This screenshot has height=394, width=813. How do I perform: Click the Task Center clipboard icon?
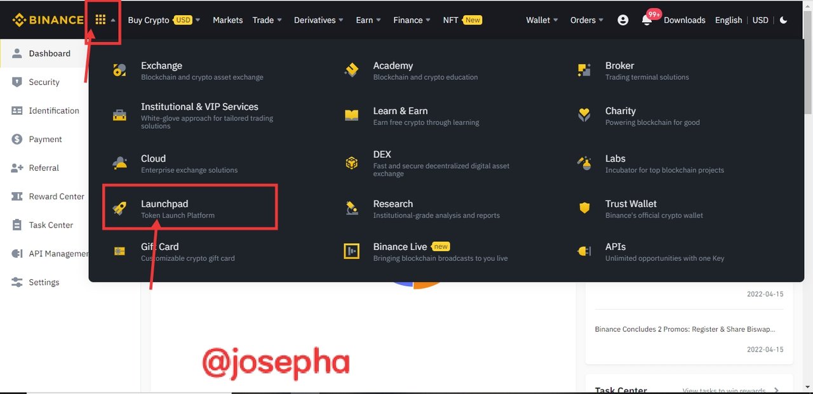pyautogui.click(x=17, y=225)
